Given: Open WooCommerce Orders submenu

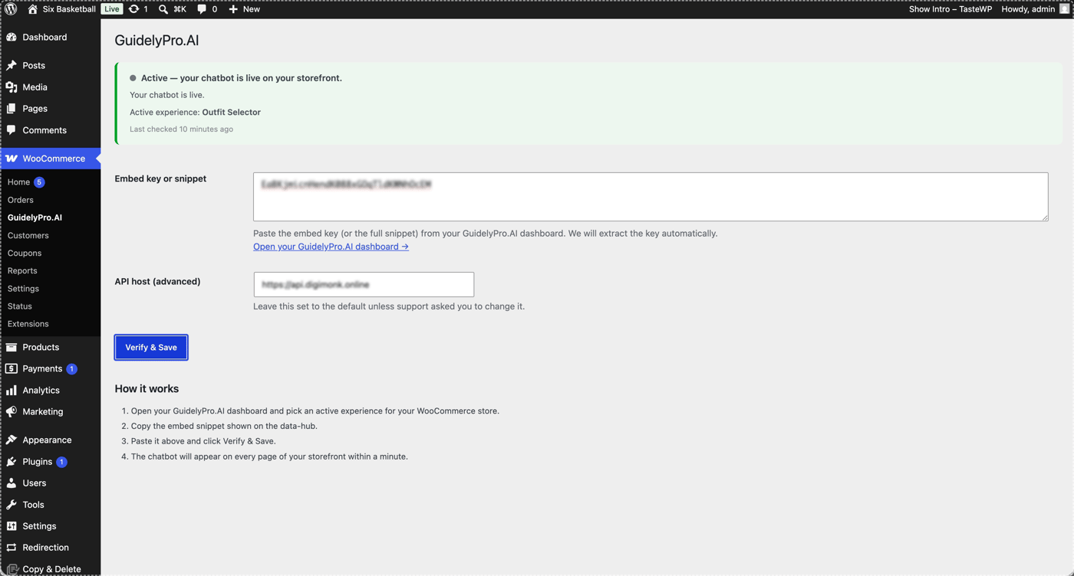Looking at the screenshot, I should tap(21, 200).
